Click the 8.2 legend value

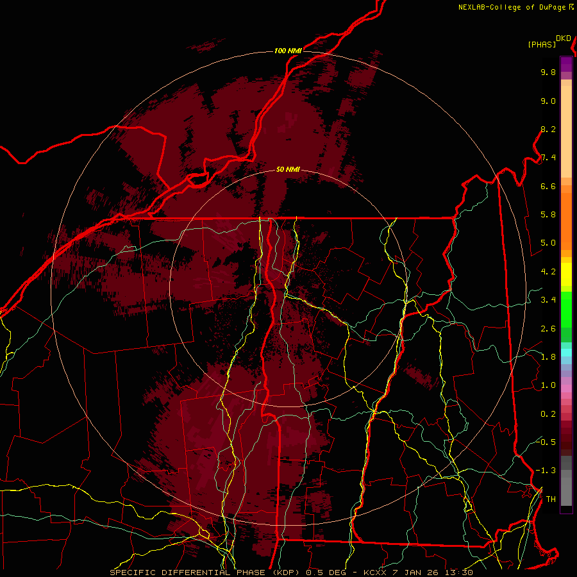click(548, 130)
